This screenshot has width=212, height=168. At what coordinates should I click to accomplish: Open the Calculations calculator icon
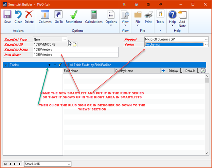click(94, 14)
